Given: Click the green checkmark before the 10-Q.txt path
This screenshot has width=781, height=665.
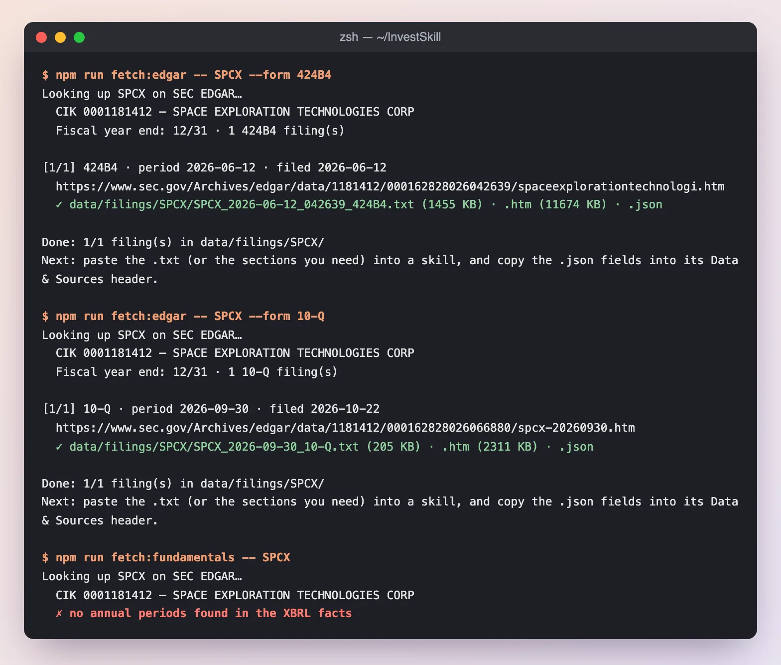Looking at the screenshot, I should tap(59, 447).
